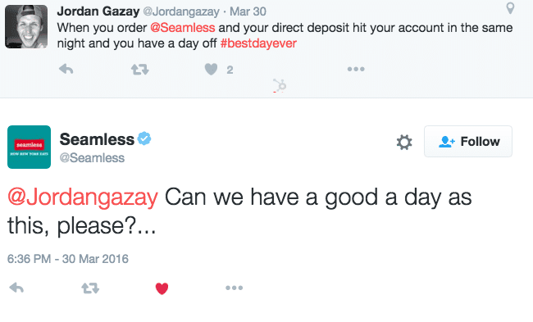
Task: Reply to Jordan Gazay's tweet
Action: pyautogui.click(x=66, y=70)
